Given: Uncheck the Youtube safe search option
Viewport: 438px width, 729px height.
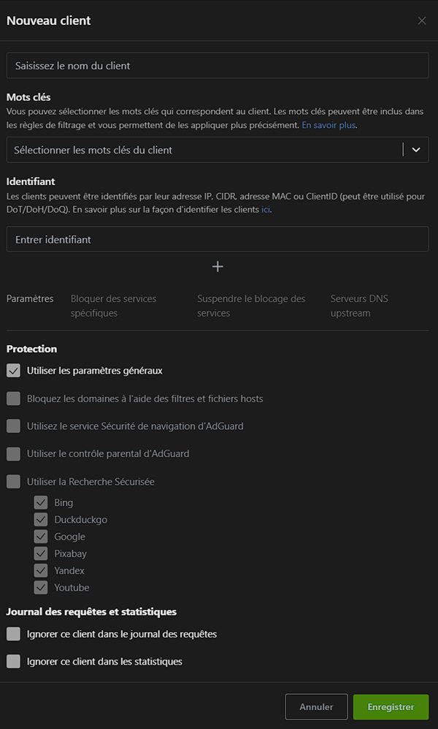Looking at the screenshot, I should pyautogui.click(x=41, y=587).
